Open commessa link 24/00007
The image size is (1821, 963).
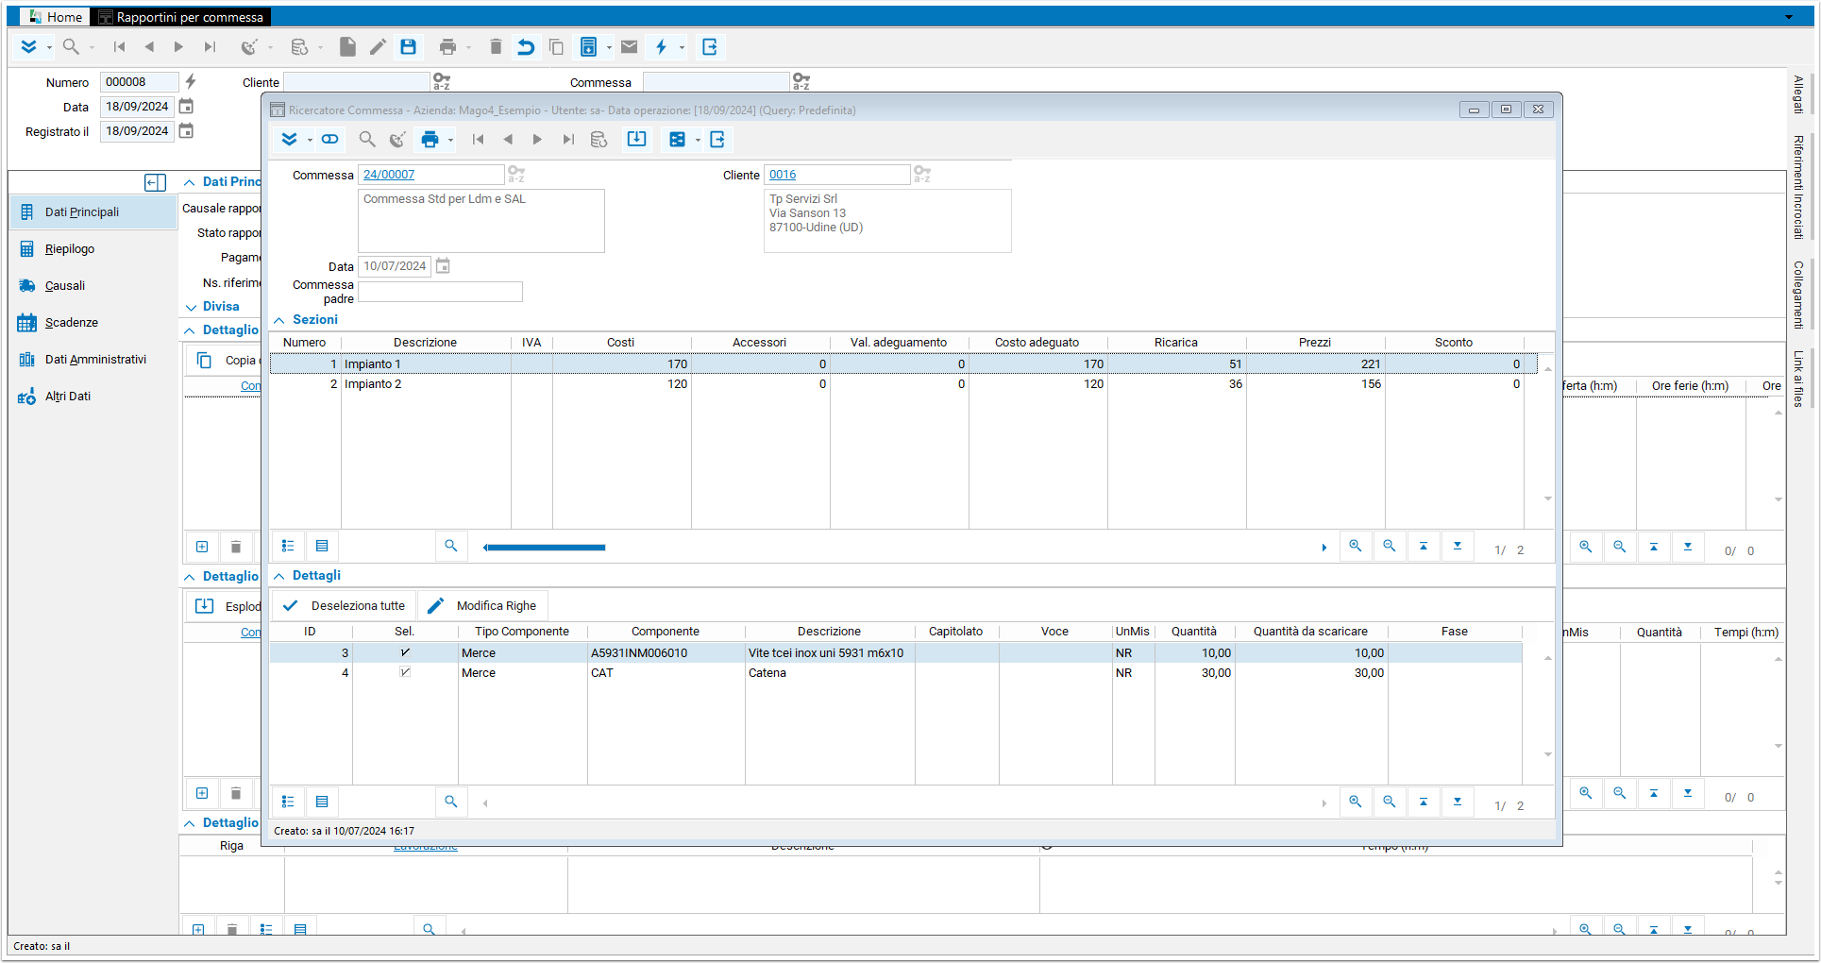(389, 175)
